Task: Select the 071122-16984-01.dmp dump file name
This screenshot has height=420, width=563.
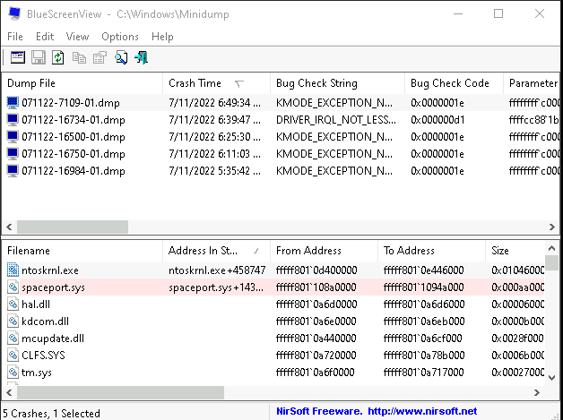Action: tap(74, 171)
